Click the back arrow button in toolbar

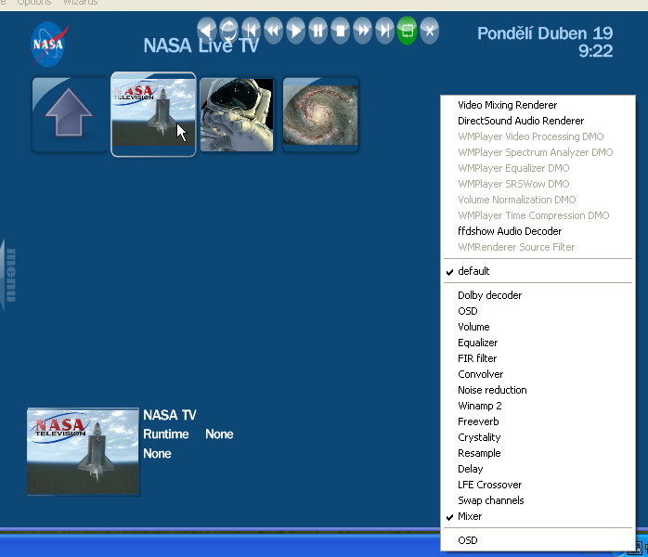[x=206, y=31]
